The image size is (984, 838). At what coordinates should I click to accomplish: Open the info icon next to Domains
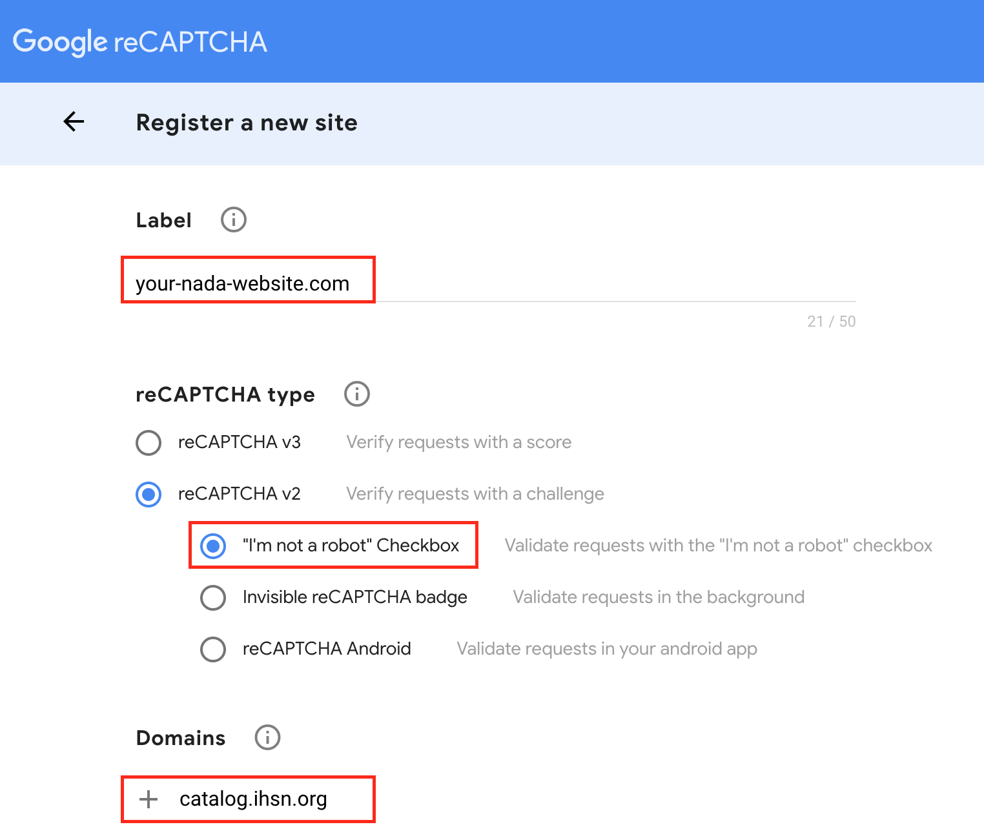pos(267,737)
